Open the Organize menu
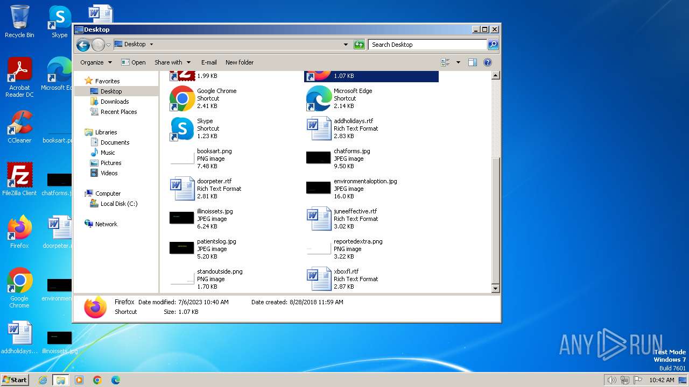 pos(96,62)
